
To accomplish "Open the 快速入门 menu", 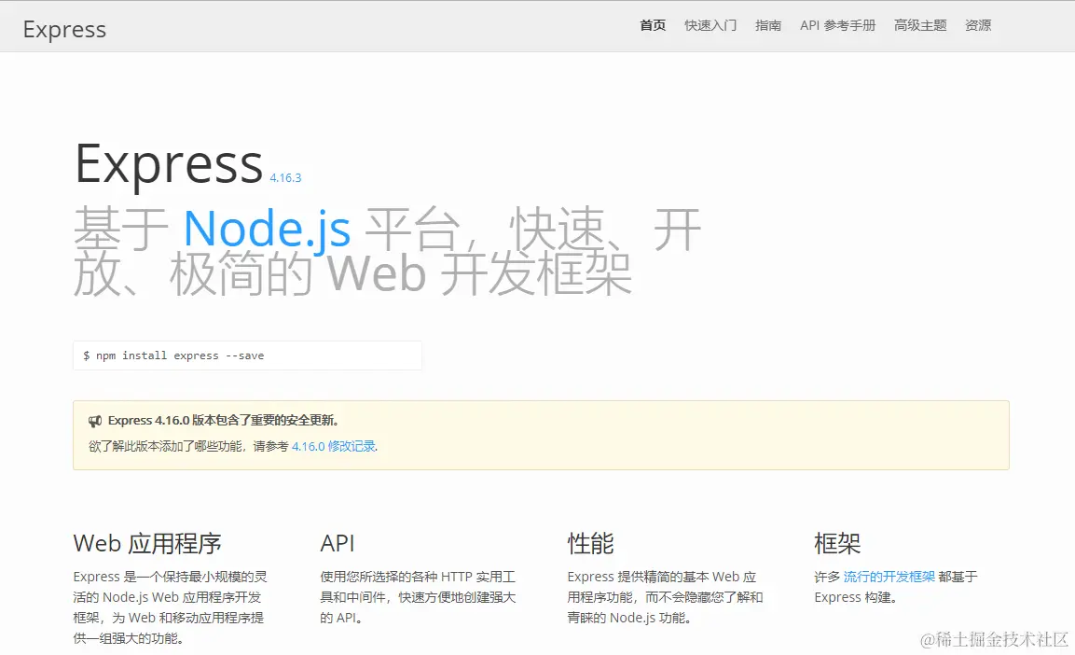I will point(710,25).
